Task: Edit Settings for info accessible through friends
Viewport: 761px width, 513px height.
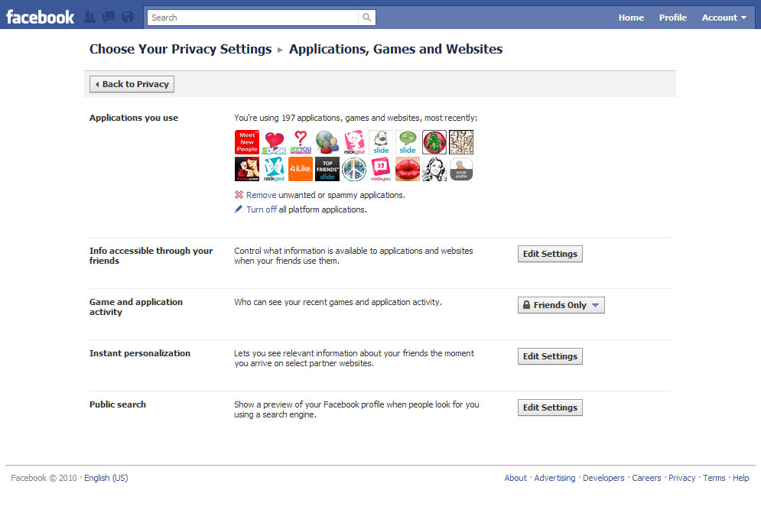Action: [x=550, y=254]
